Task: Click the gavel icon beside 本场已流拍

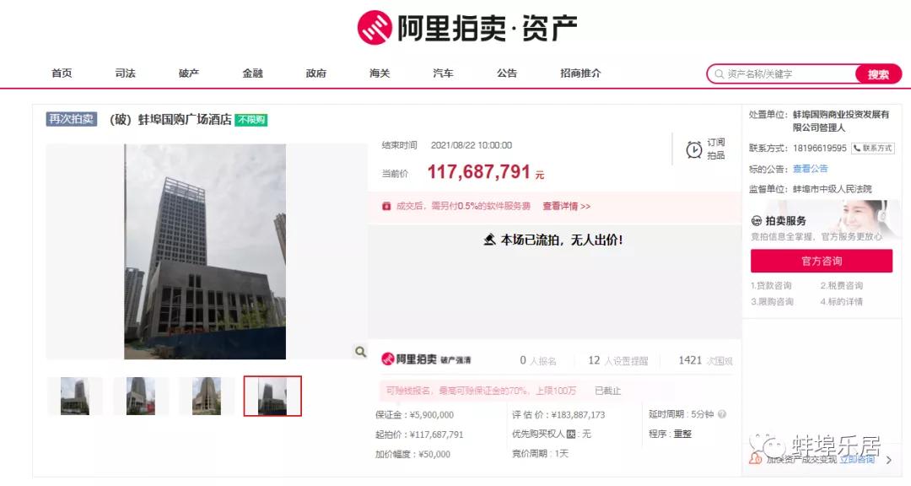Action: (x=489, y=240)
